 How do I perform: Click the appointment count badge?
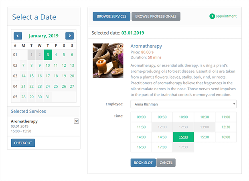tap(212, 16)
